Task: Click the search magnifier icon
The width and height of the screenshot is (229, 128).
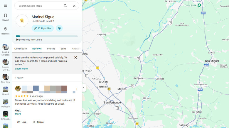Action: tap(65, 6)
